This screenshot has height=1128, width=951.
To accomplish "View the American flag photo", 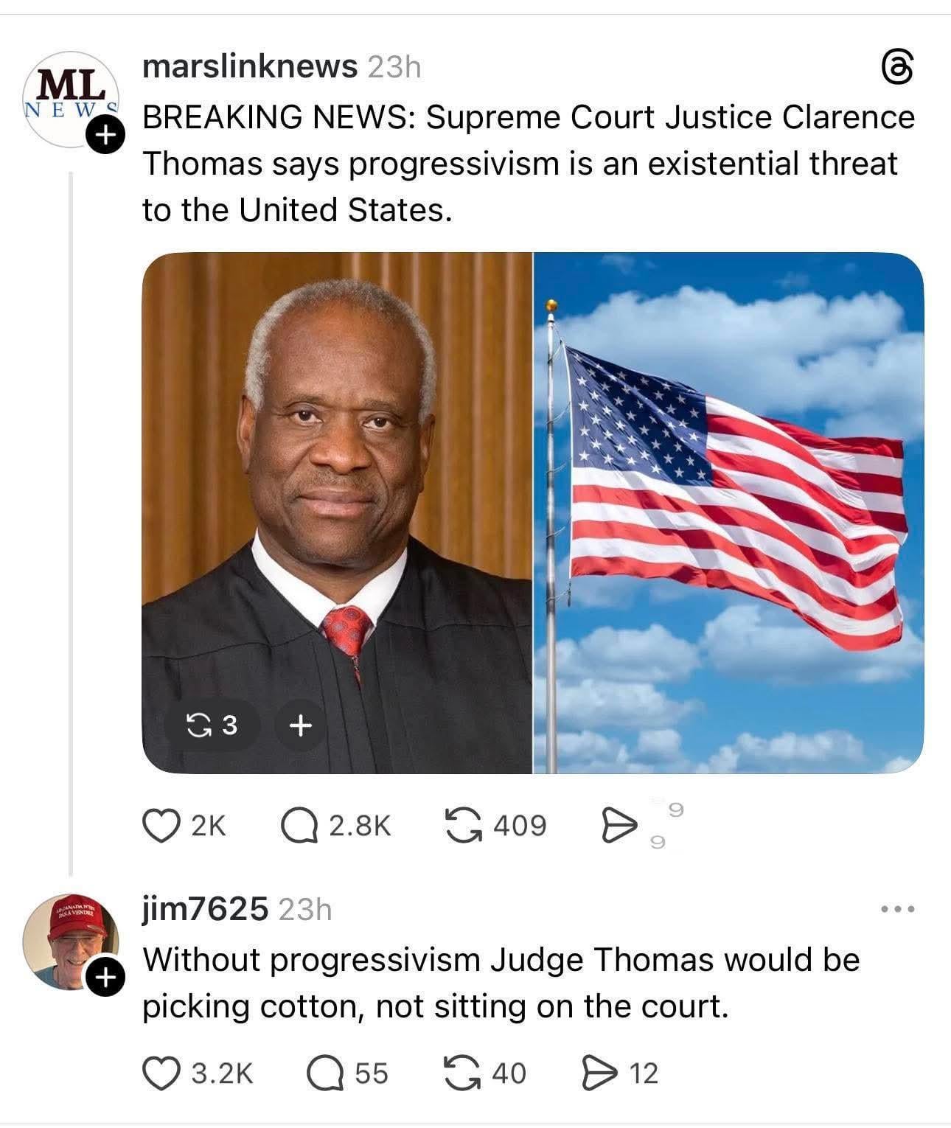I will (x=728, y=512).
